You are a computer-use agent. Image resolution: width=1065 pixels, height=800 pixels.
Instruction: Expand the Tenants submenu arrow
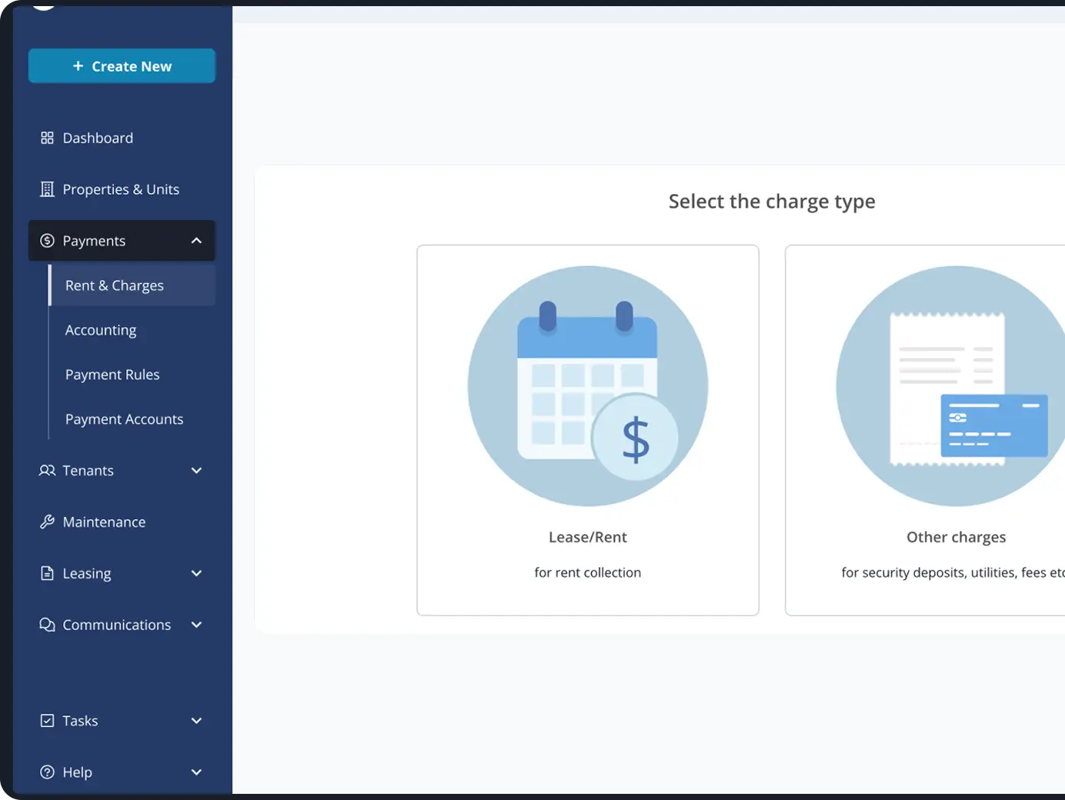(x=196, y=471)
